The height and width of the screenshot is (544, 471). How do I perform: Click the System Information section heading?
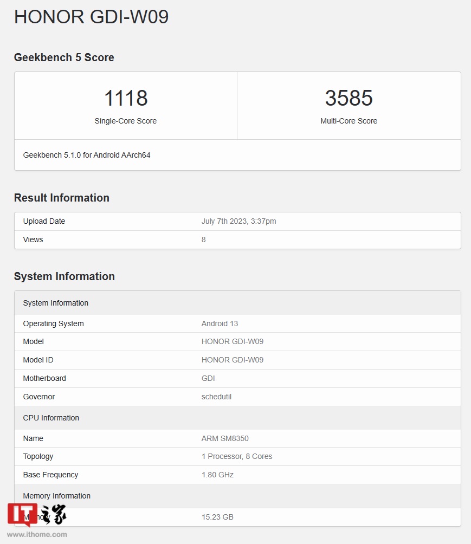click(x=64, y=276)
